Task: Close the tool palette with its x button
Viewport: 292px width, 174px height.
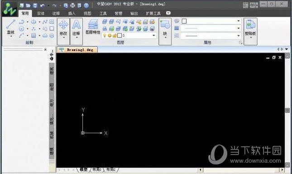Action: (x=45, y=49)
